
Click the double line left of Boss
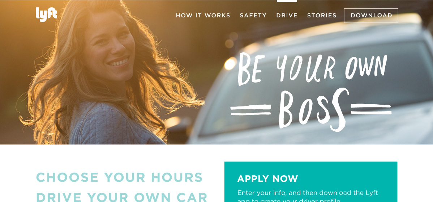pyautogui.click(x=251, y=110)
